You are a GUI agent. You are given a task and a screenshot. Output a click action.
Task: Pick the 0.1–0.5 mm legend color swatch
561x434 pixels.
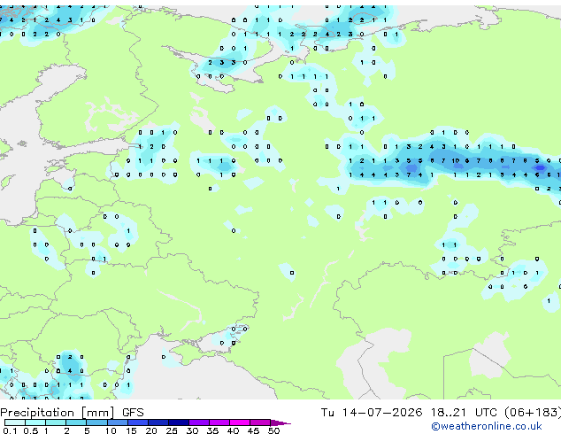pos(15,422)
